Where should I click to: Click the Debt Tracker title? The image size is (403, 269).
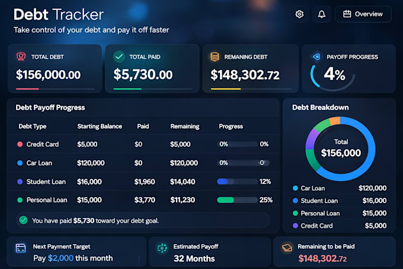tap(59, 14)
